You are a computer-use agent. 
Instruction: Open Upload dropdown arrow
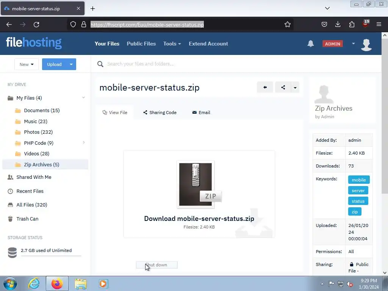click(x=71, y=64)
